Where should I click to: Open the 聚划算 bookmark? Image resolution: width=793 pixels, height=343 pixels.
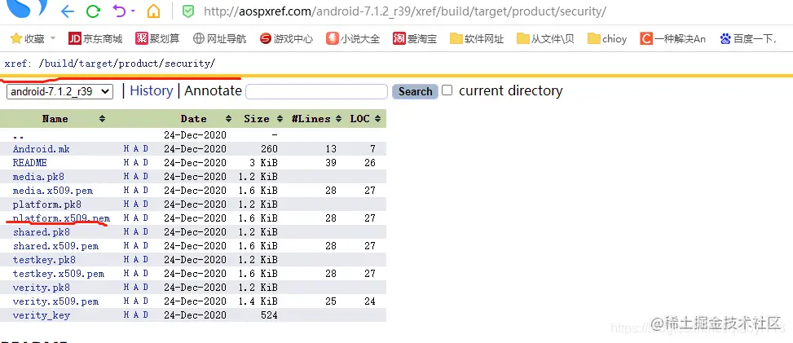coord(157,38)
